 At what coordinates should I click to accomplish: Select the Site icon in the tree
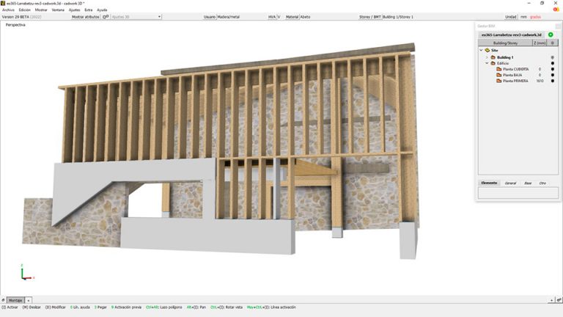tap(487, 51)
